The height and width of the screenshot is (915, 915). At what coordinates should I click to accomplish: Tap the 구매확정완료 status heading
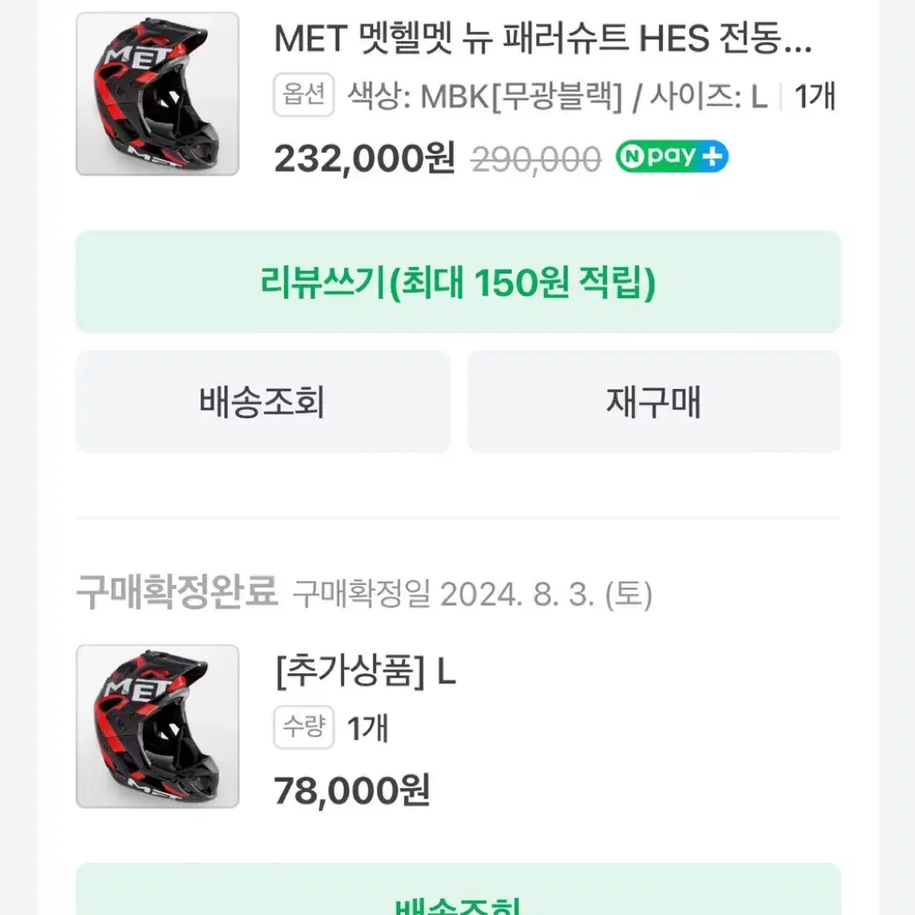[x=177, y=592]
